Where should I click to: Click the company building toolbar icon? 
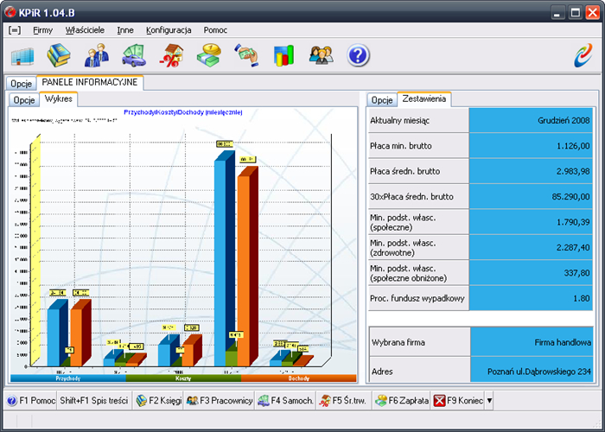(x=22, y=55)
